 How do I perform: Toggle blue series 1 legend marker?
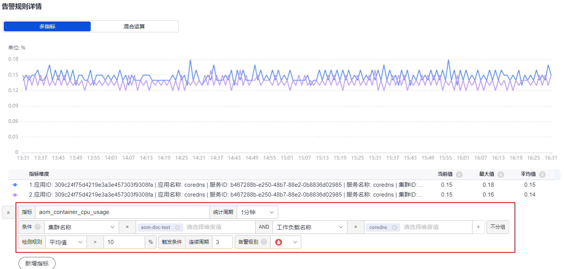click(15, 185)
